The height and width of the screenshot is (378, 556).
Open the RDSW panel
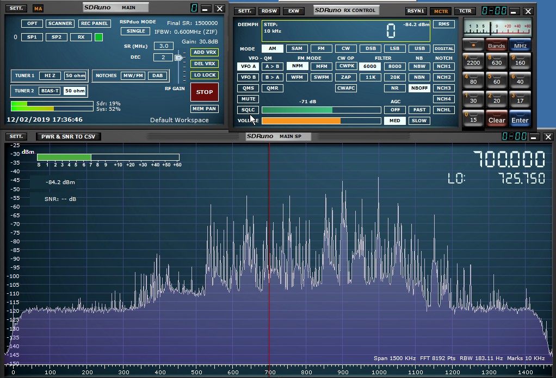[269, 11]
